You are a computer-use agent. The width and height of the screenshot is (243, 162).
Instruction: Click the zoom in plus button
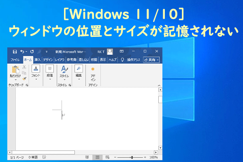point(145,158)
